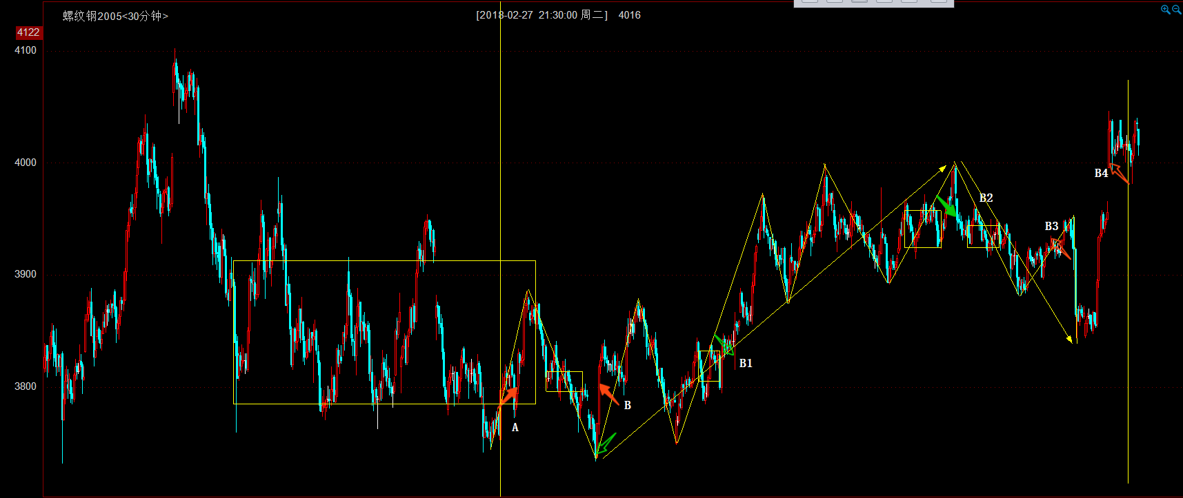The width and height of the screenshot is (1183, 498).
Task: Click the red price tag 4122
Action: (x=28, y=32)
